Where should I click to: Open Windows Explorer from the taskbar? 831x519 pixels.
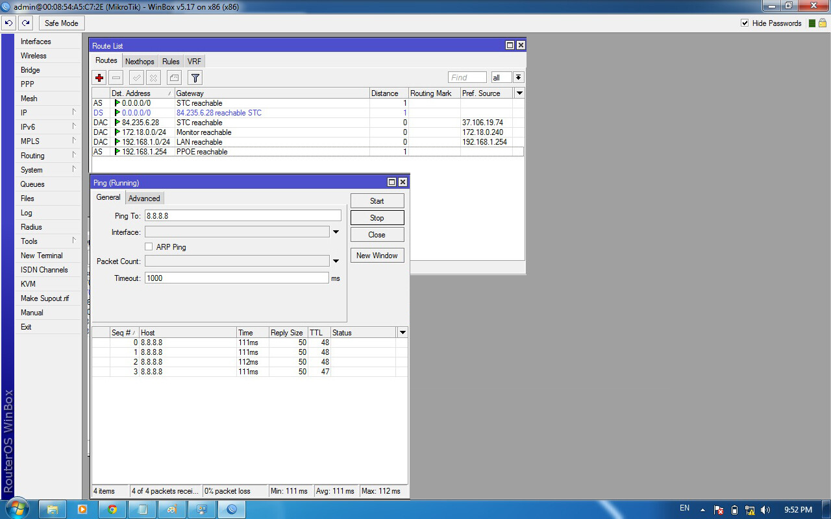coord(53,509)
